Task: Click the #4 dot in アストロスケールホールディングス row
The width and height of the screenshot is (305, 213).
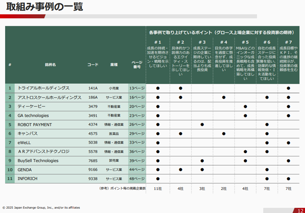Action: tap(223, 97)
